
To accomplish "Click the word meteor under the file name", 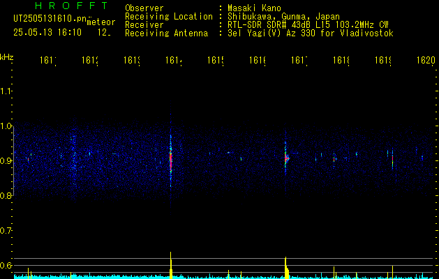I will click(101, 22).
